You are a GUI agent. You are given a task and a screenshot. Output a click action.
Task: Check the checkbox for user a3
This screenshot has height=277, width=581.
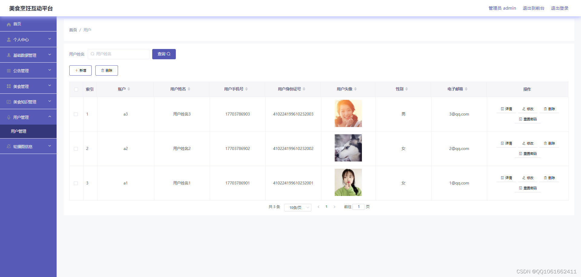click(76, 114)
